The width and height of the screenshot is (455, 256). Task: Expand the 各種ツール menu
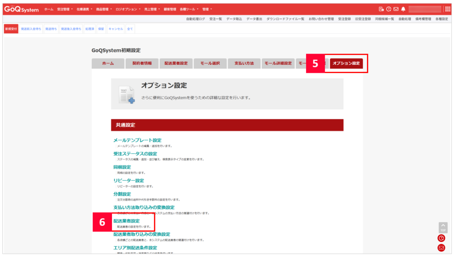point(189,9)
